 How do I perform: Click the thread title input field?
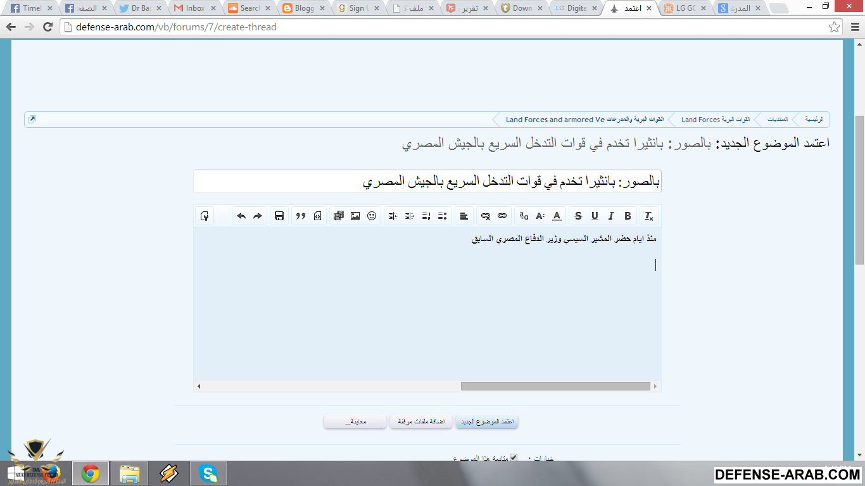pos(427,182)
